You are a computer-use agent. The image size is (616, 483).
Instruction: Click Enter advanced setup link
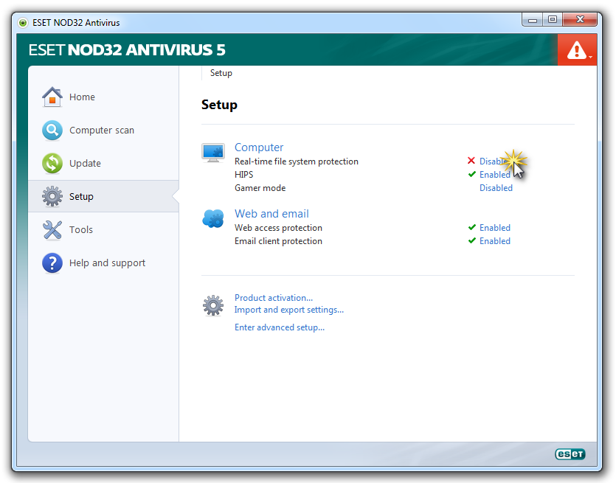point(280,327)
